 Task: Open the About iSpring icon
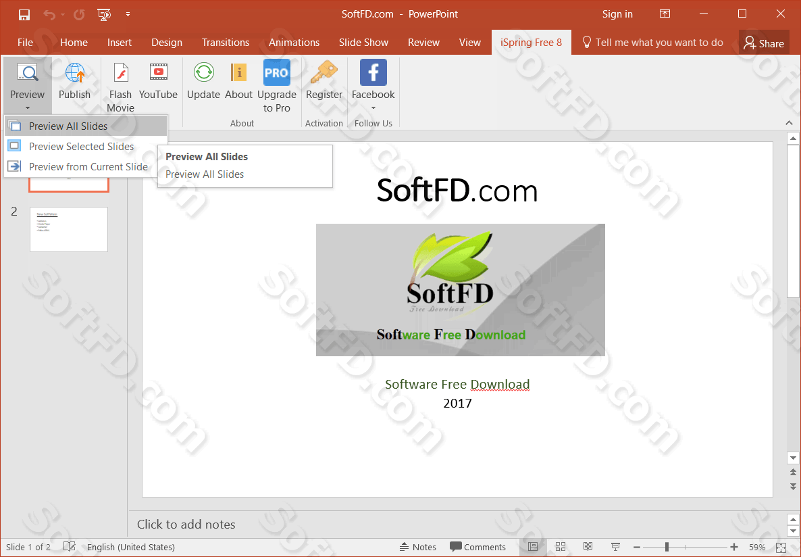[x=238, y=72]
